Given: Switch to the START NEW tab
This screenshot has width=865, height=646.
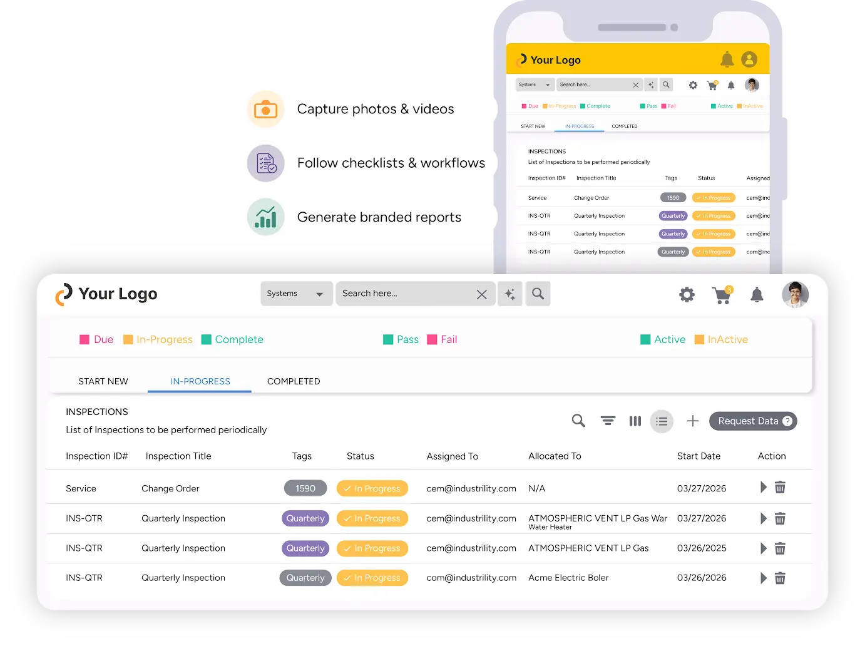Looking at the screenshot, I should [x=103, y=381].
